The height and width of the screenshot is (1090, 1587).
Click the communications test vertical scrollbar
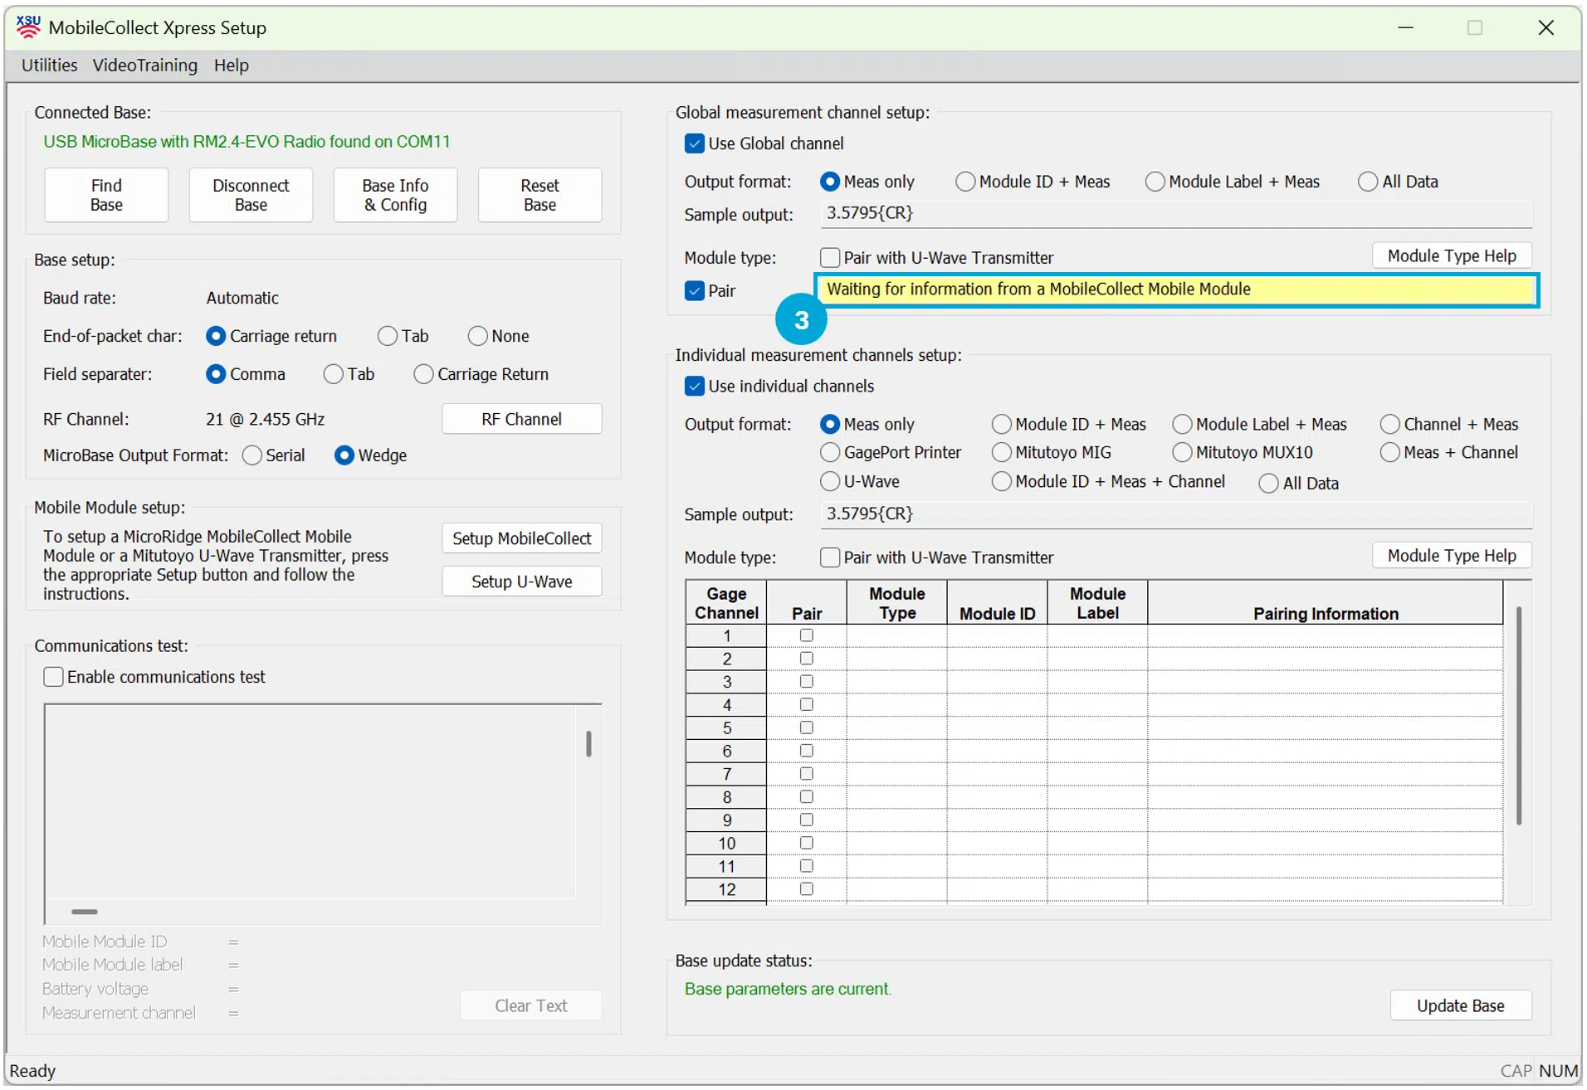(x=588, y=744)
